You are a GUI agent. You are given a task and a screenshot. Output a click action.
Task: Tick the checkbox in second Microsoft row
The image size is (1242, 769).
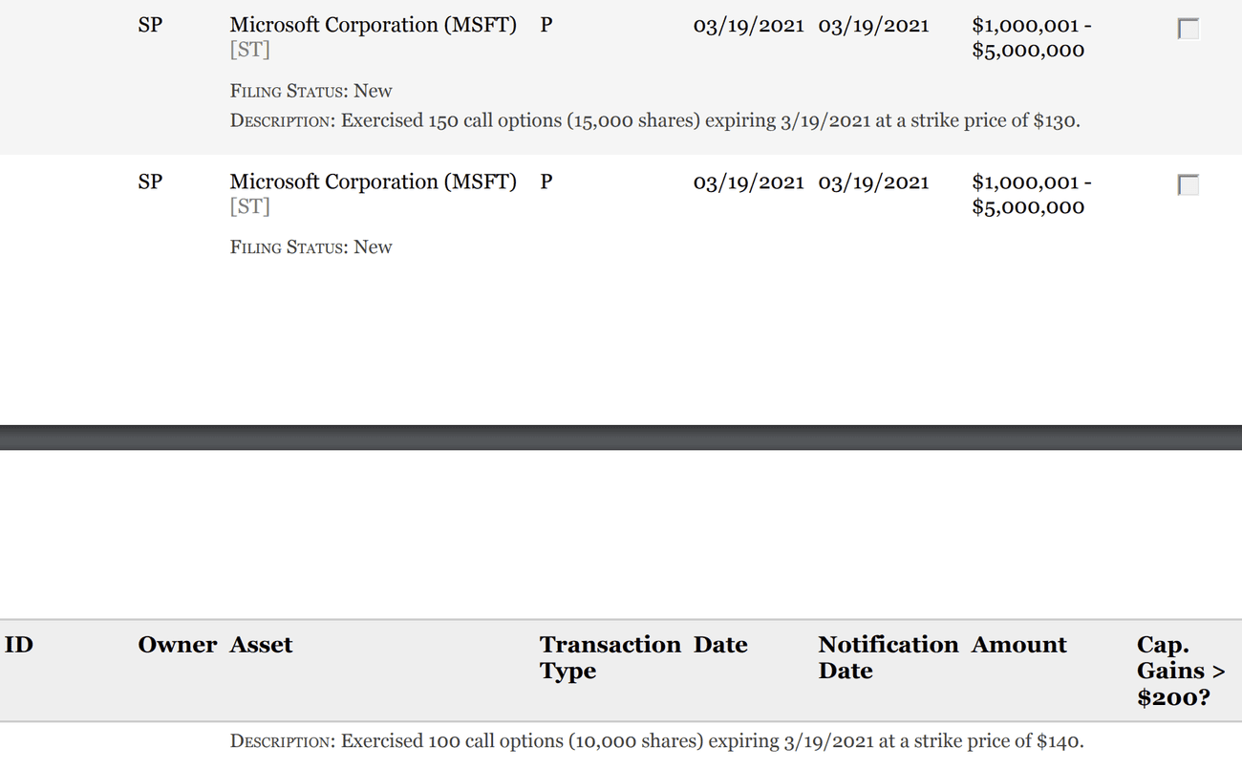click(1188, 185)
